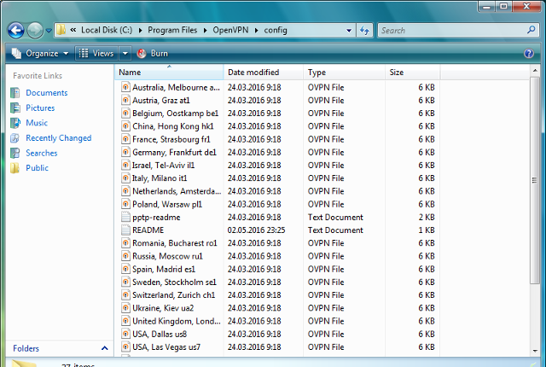Select file name Switzerland, Zurich ch1

174,295
